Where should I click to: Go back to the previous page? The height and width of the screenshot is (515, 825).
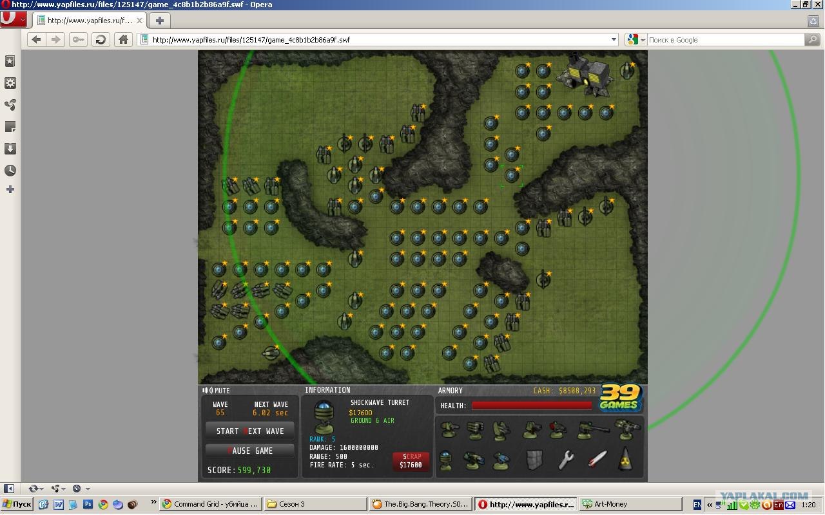pyautogui.click(x=36, y=40)
